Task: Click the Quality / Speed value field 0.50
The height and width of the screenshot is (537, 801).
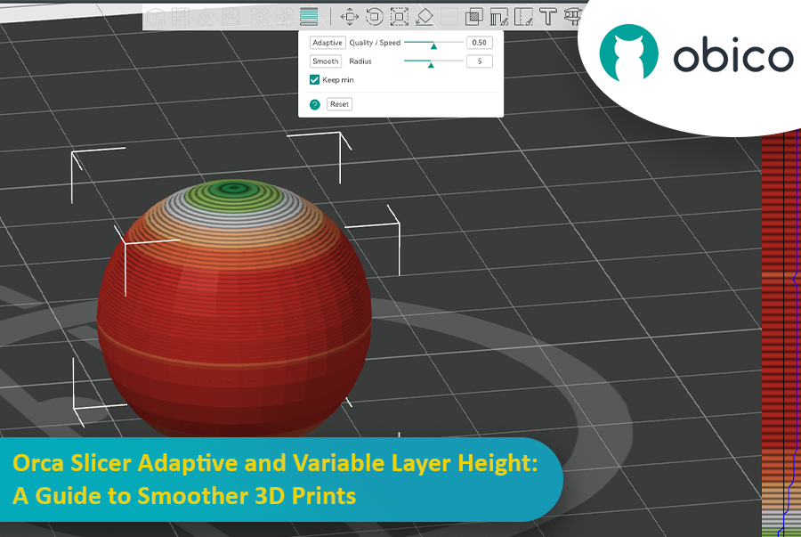Action: click(x=479, y=43)
